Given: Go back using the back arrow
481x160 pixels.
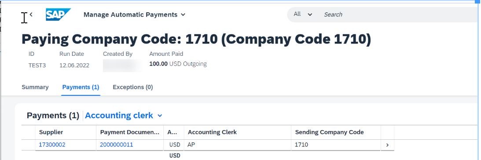Looking at the screenshot, I should pos(31,15).
